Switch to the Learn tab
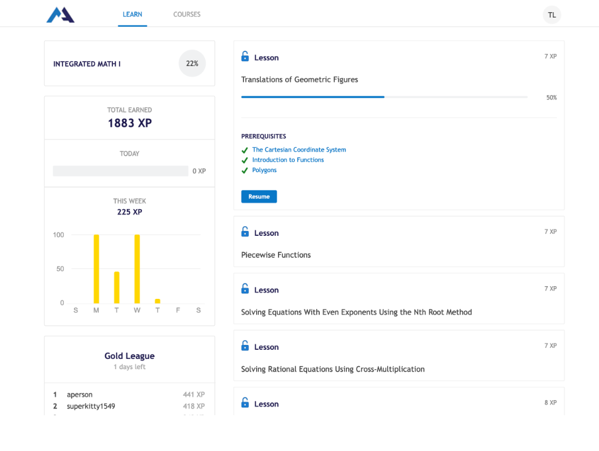599x451 pixels. tap(132, 15)
